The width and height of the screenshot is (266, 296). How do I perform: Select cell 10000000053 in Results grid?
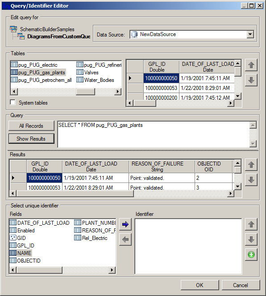[44, 187]
